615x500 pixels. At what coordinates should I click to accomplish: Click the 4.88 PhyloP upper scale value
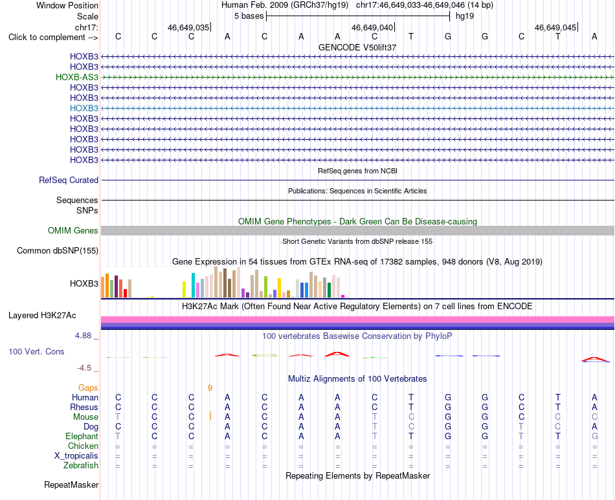pyautogui.click(x=83, y=336)
